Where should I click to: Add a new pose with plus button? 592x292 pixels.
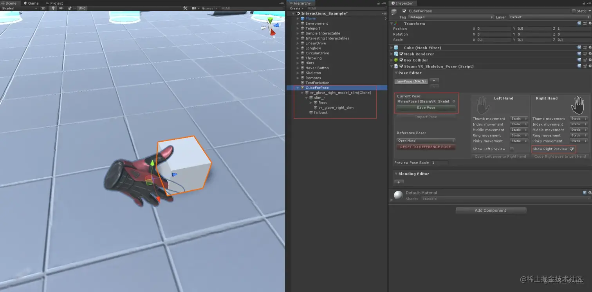coord(434,81)
